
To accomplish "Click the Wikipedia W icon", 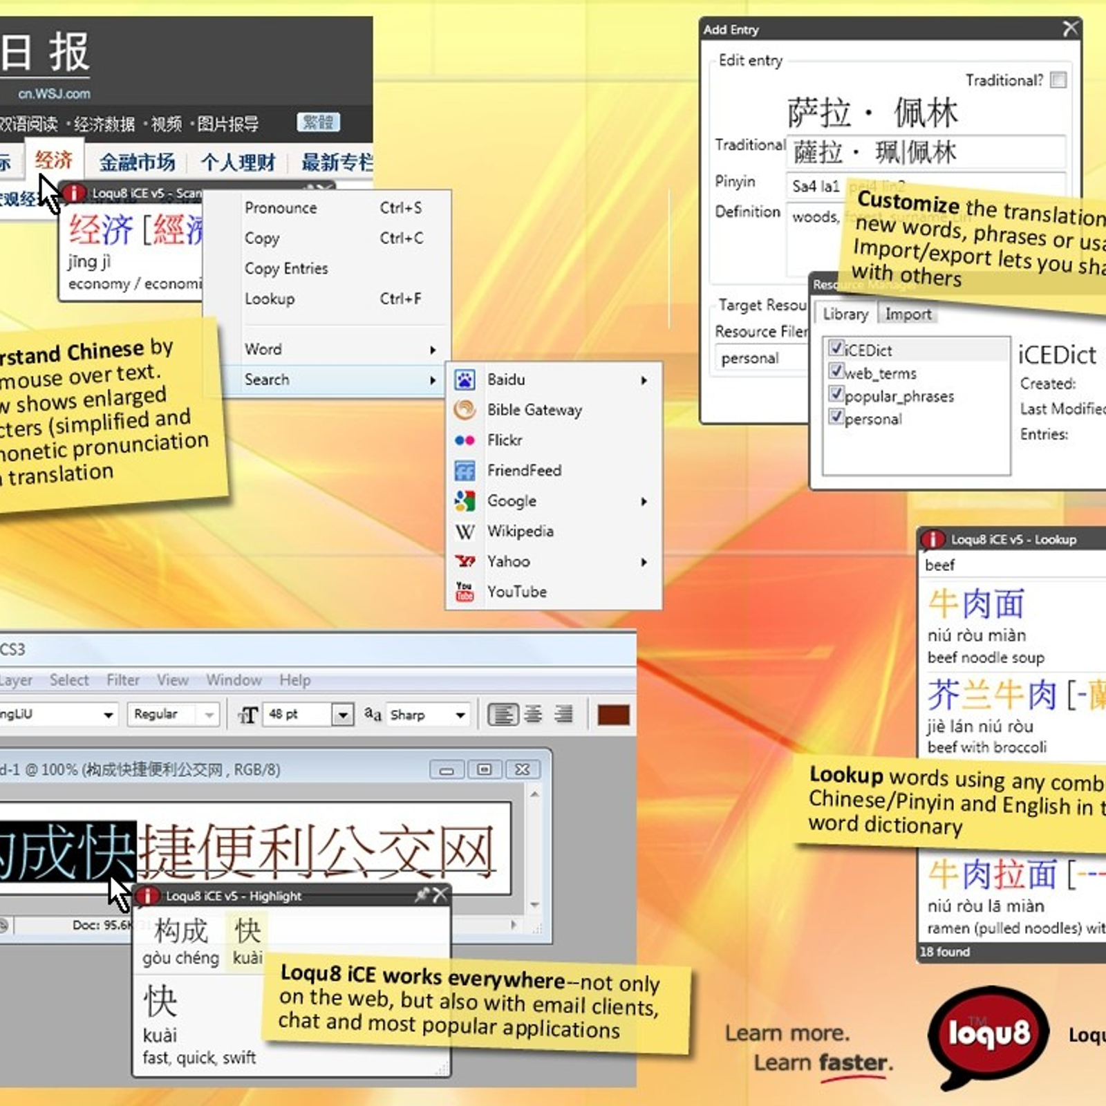I will [465, 532].
